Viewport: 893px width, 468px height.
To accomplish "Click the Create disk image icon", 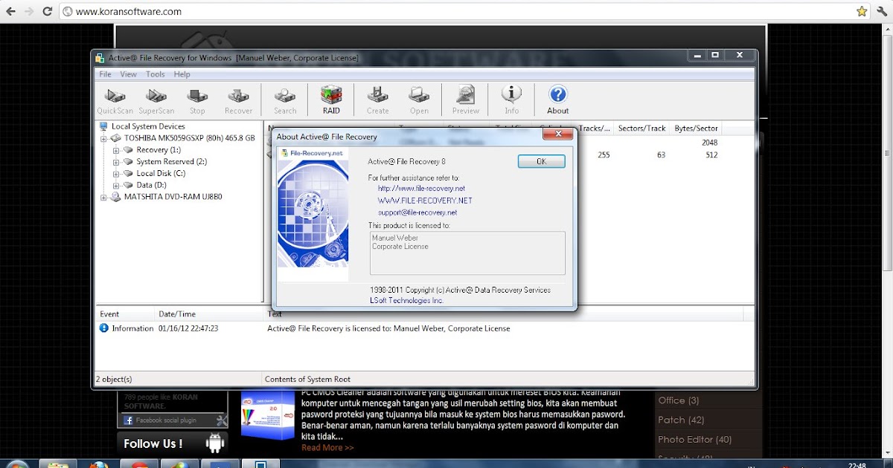I will pyautogui.click(x=377, y=101).
